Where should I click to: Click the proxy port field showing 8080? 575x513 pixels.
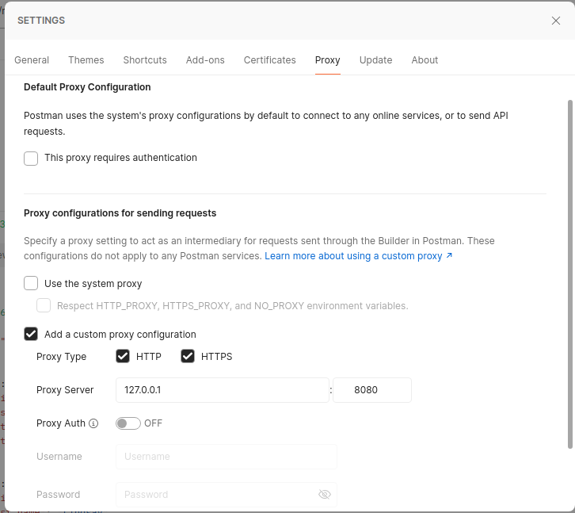(x=371, y=390)
